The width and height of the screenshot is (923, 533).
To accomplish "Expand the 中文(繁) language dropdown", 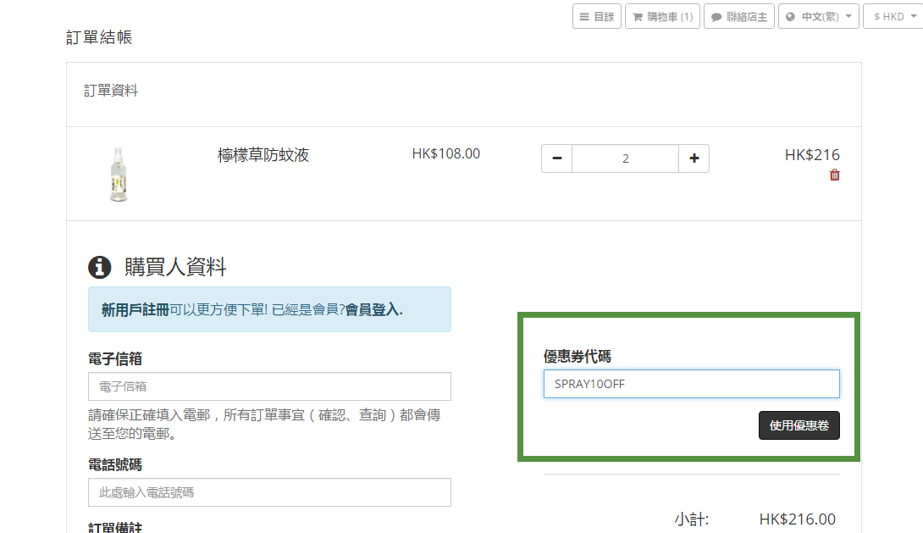I will pyautogui.click(x=819, y=16).
